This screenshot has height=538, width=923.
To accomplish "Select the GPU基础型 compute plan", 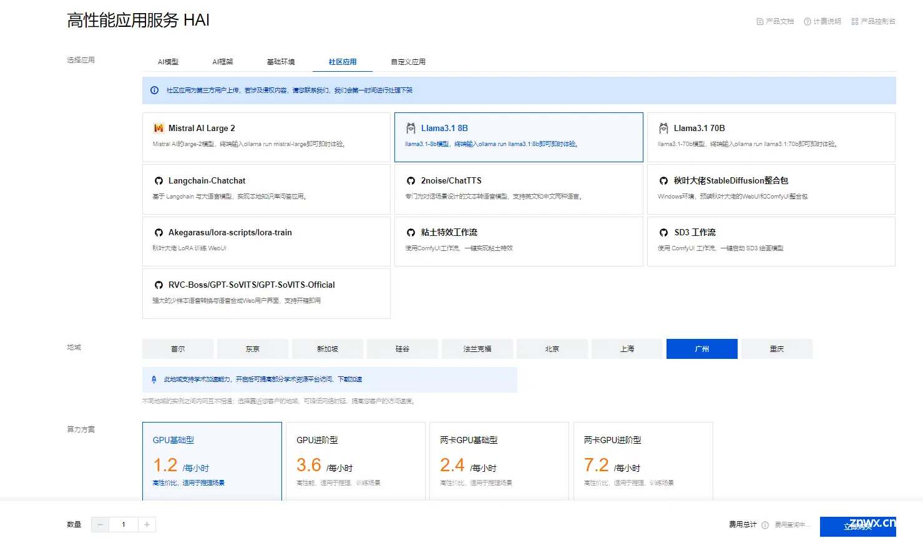I will tap(212, 461).
